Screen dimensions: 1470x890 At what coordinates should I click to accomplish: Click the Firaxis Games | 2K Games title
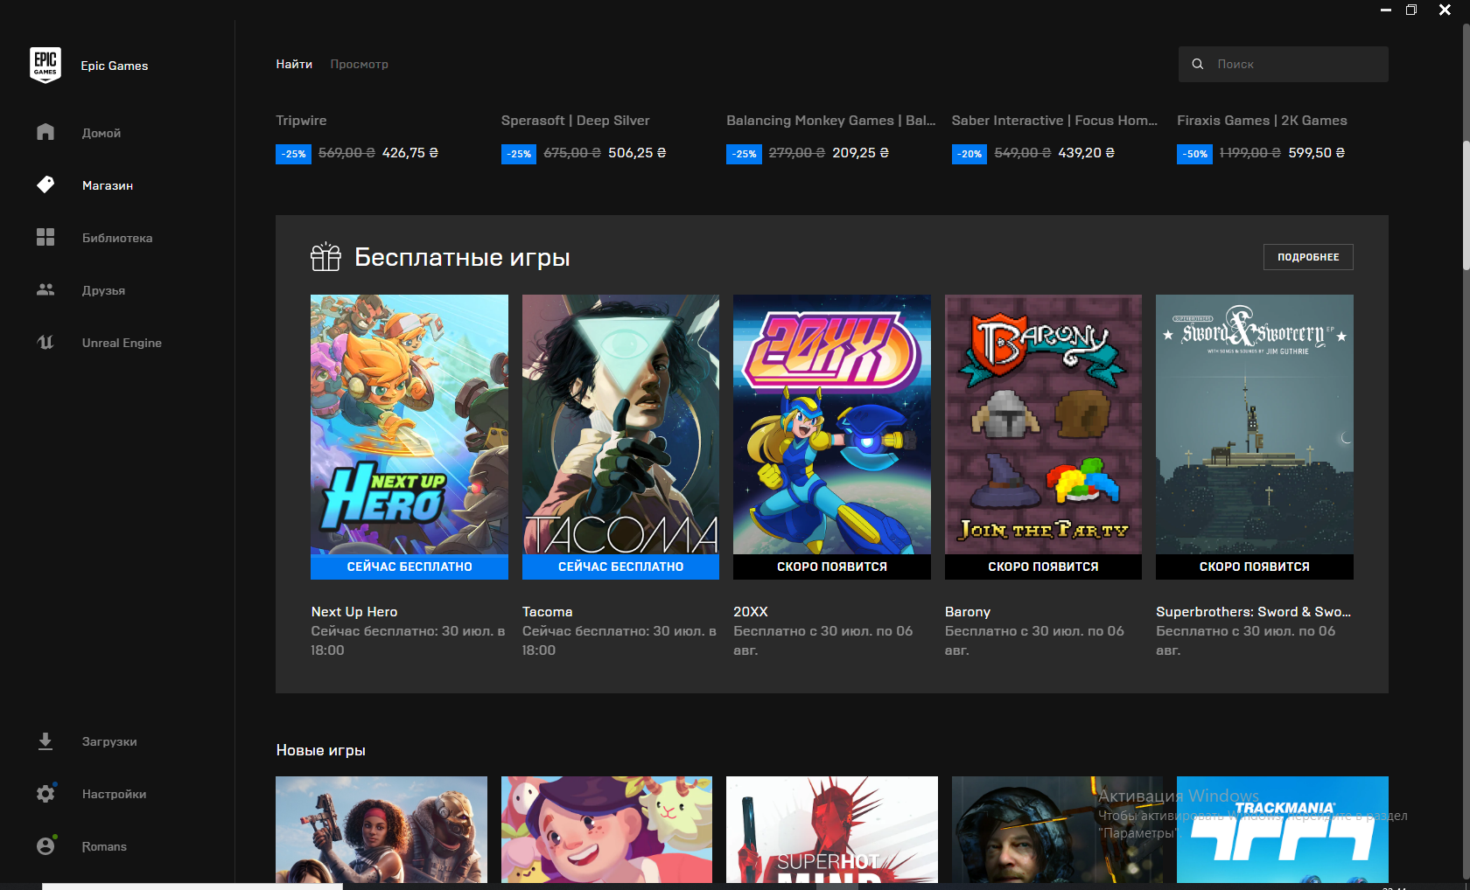point(1262,121)
